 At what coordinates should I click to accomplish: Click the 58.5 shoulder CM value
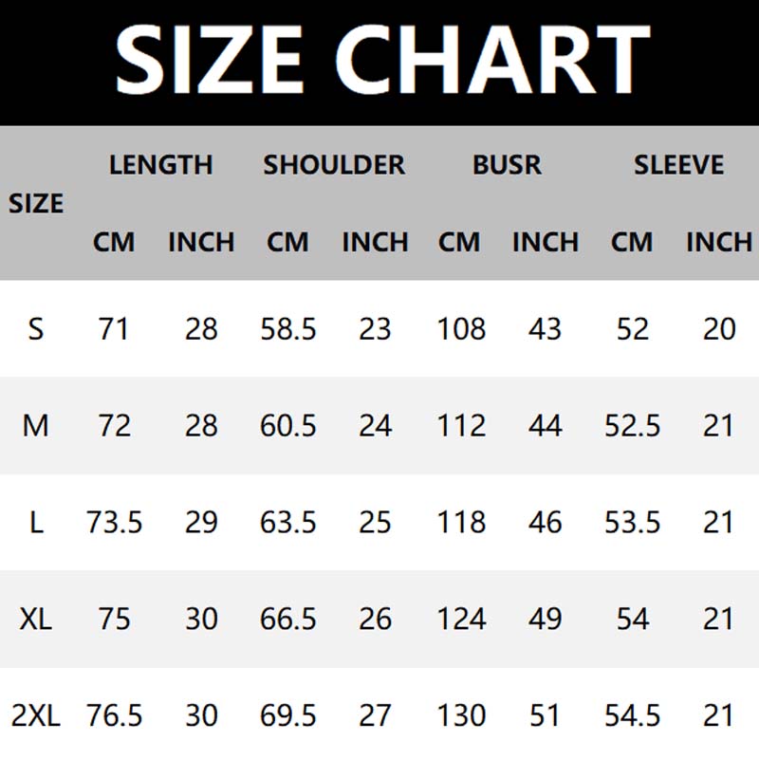pyautogui.click(x=288, y=329)
